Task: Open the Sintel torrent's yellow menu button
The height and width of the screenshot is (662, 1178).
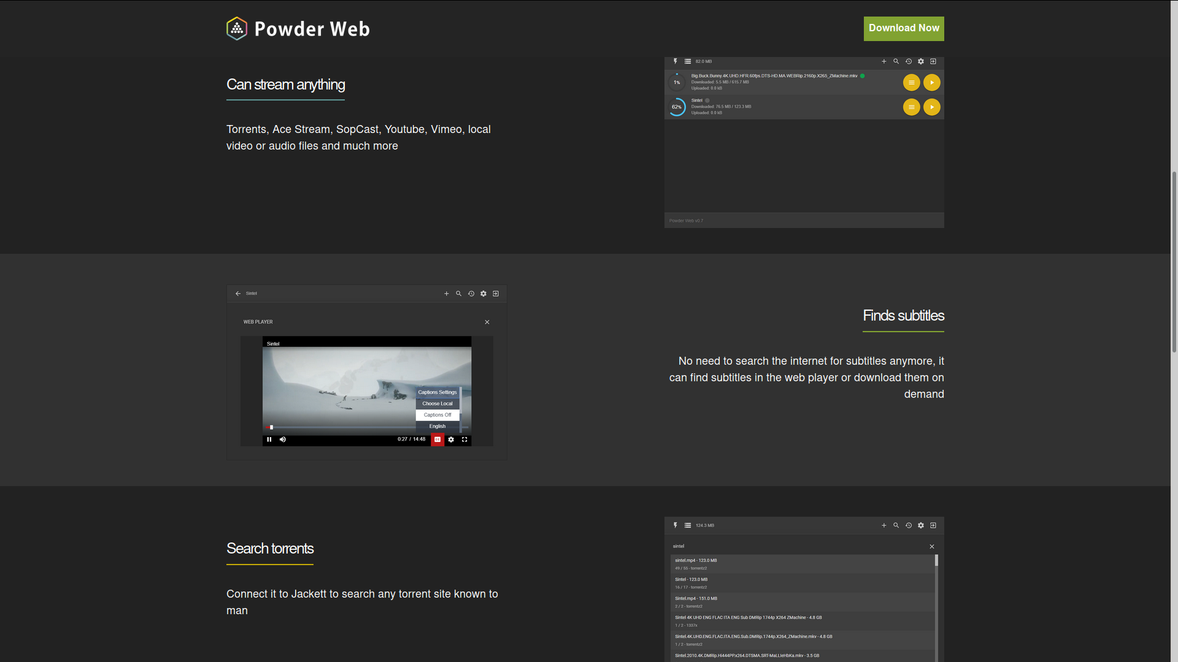Action: [911, 107]
